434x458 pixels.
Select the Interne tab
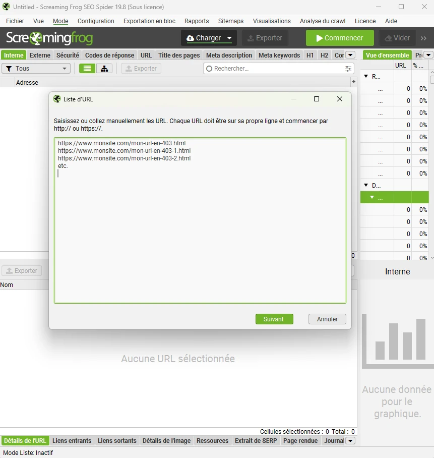(14, 55)
